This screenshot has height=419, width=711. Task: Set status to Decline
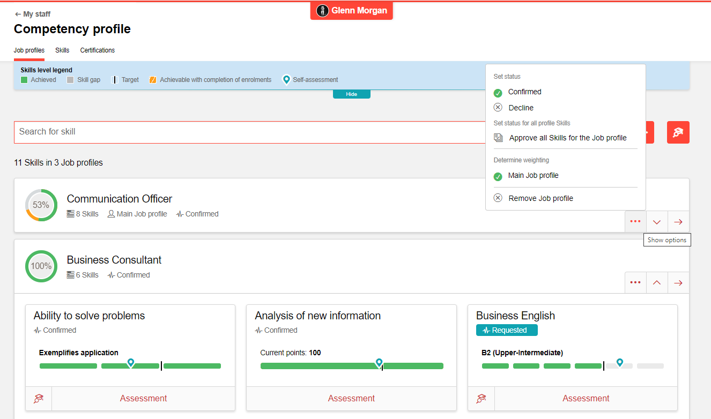pyautogui.click(x=520, y=108)
